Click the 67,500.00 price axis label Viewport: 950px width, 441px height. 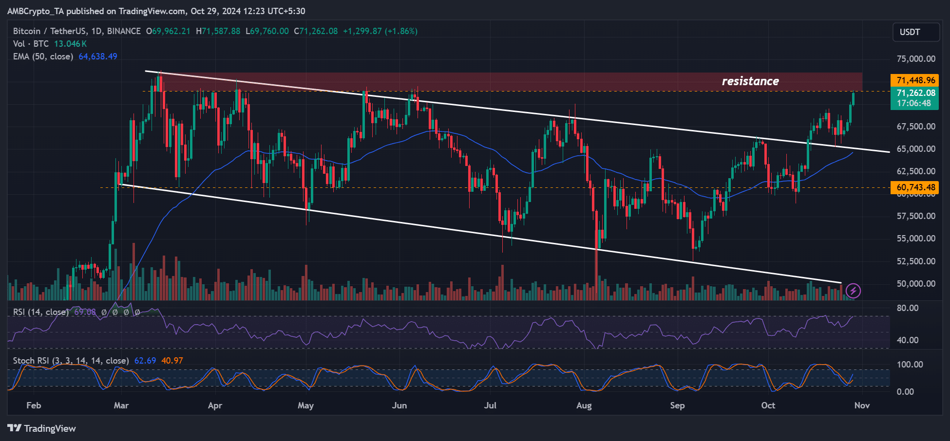tap(916, 127)
